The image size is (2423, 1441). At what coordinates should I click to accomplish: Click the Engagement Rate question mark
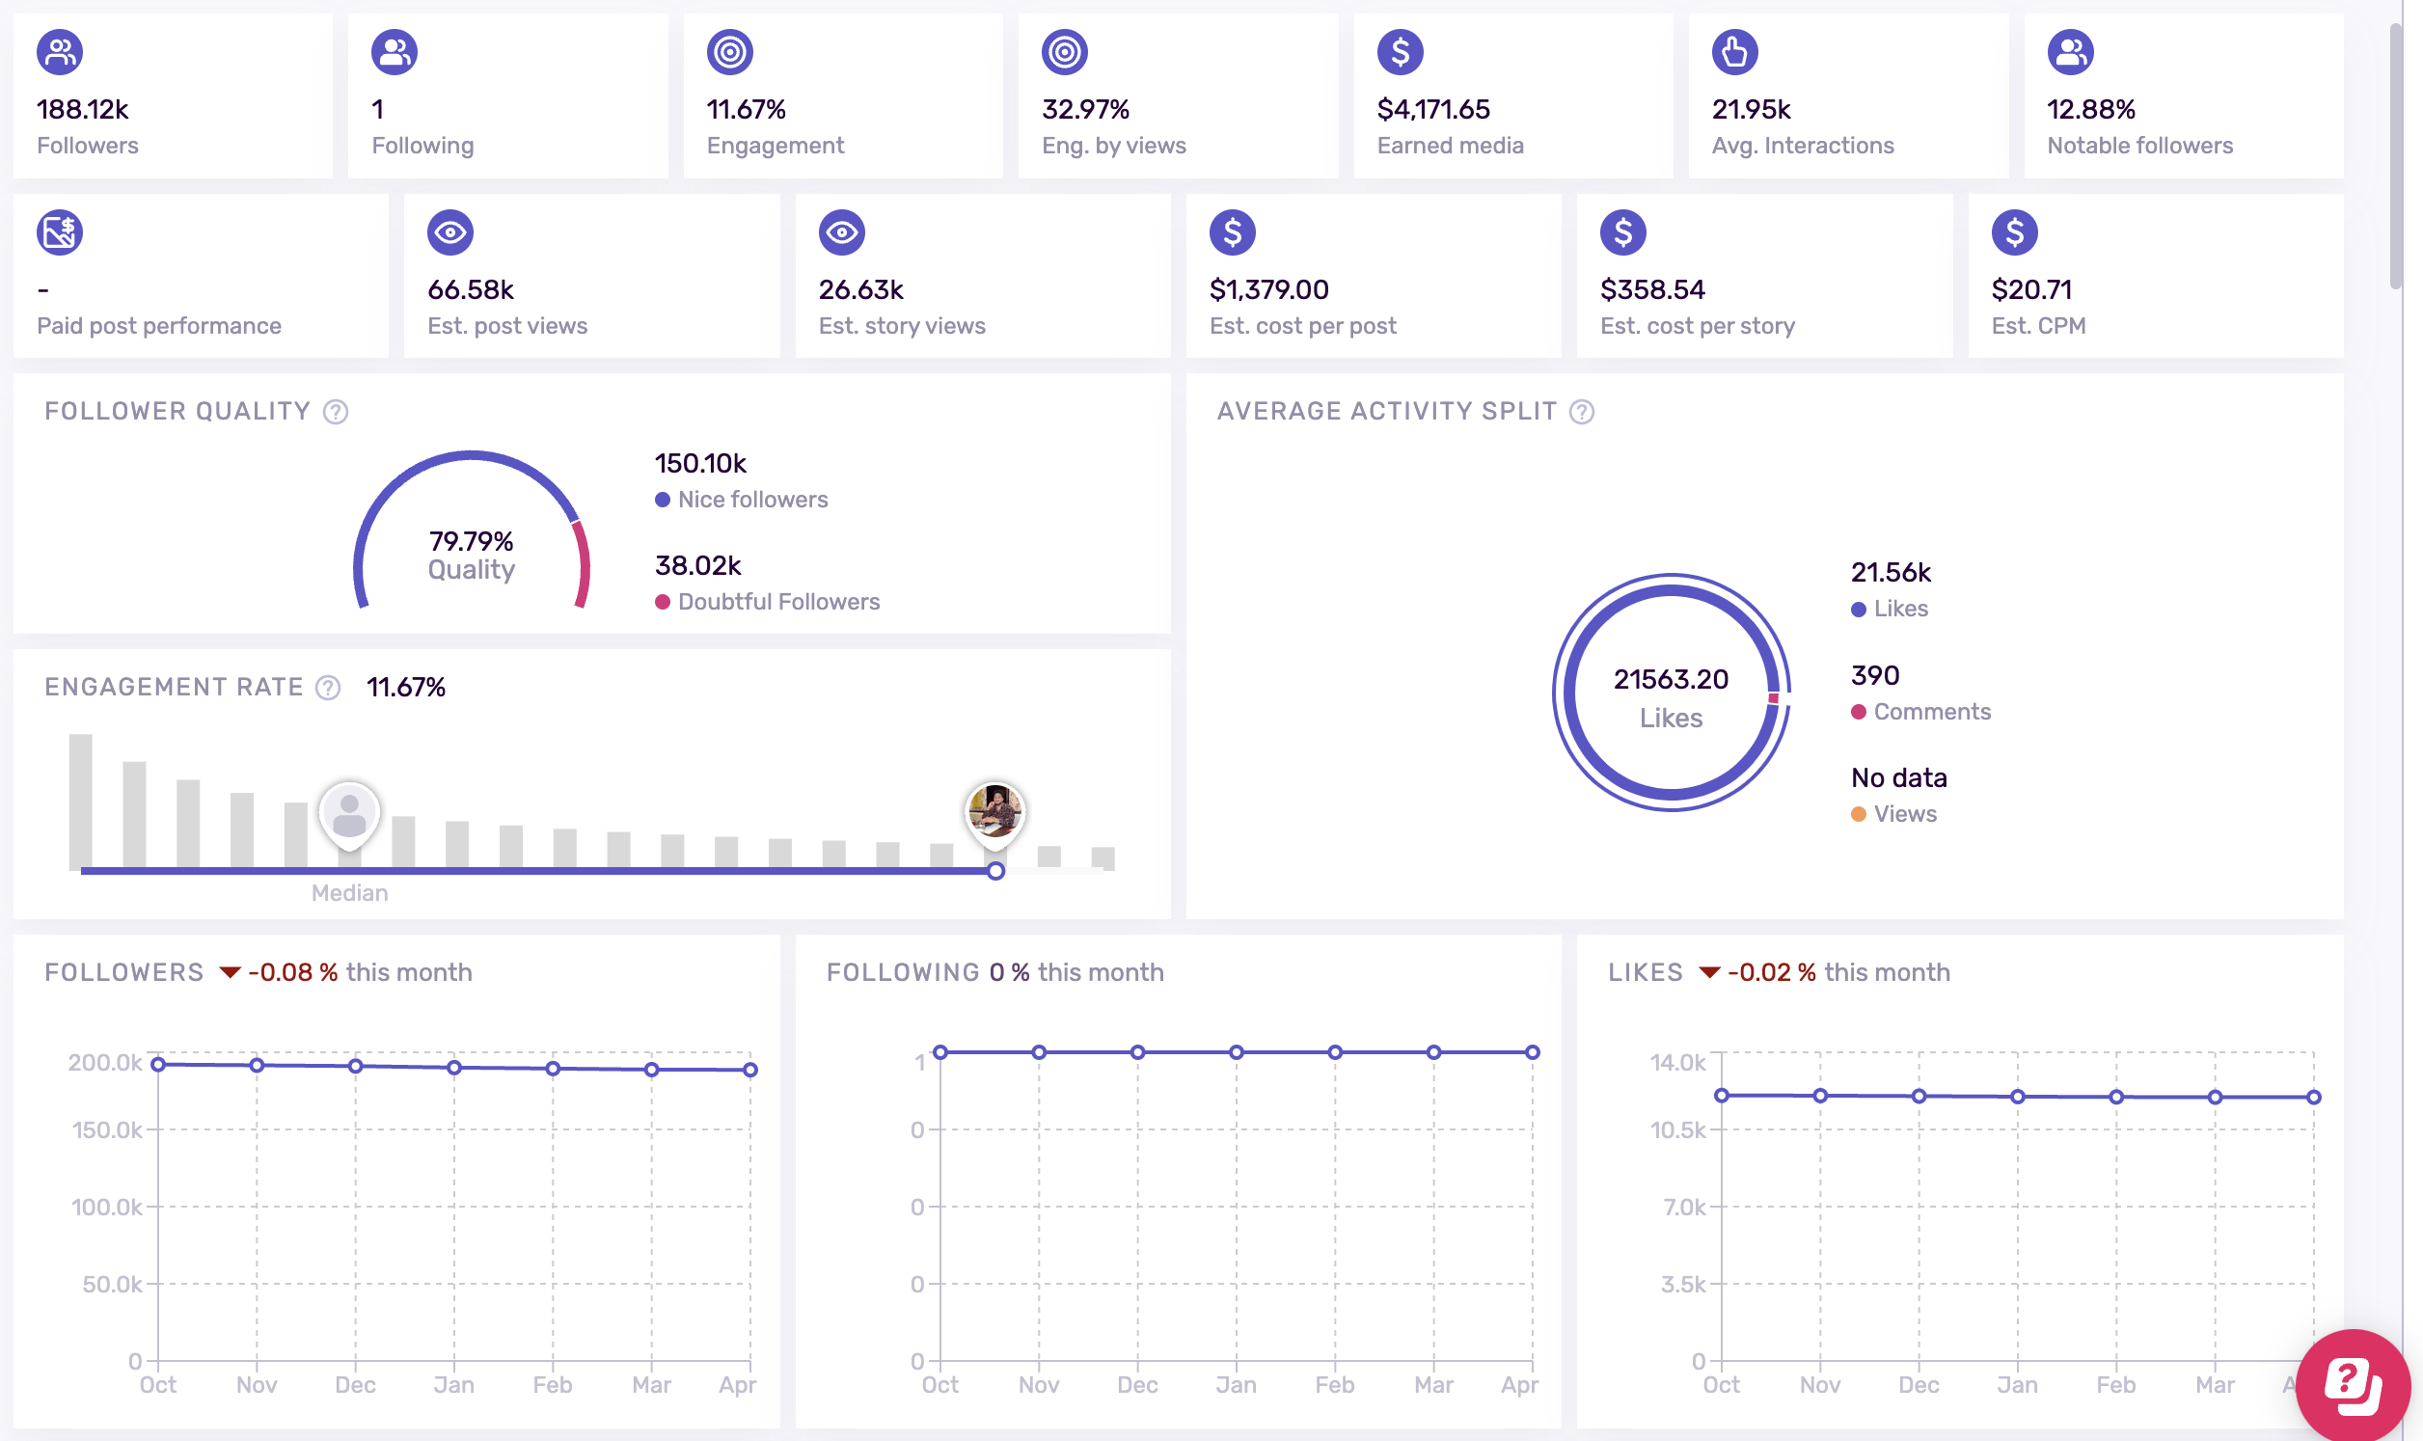click(328, 688)
